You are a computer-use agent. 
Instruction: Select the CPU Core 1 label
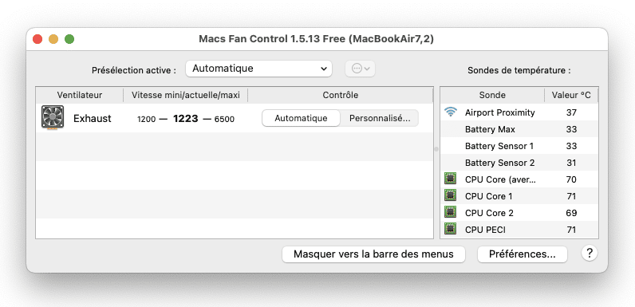click(488, 196)
